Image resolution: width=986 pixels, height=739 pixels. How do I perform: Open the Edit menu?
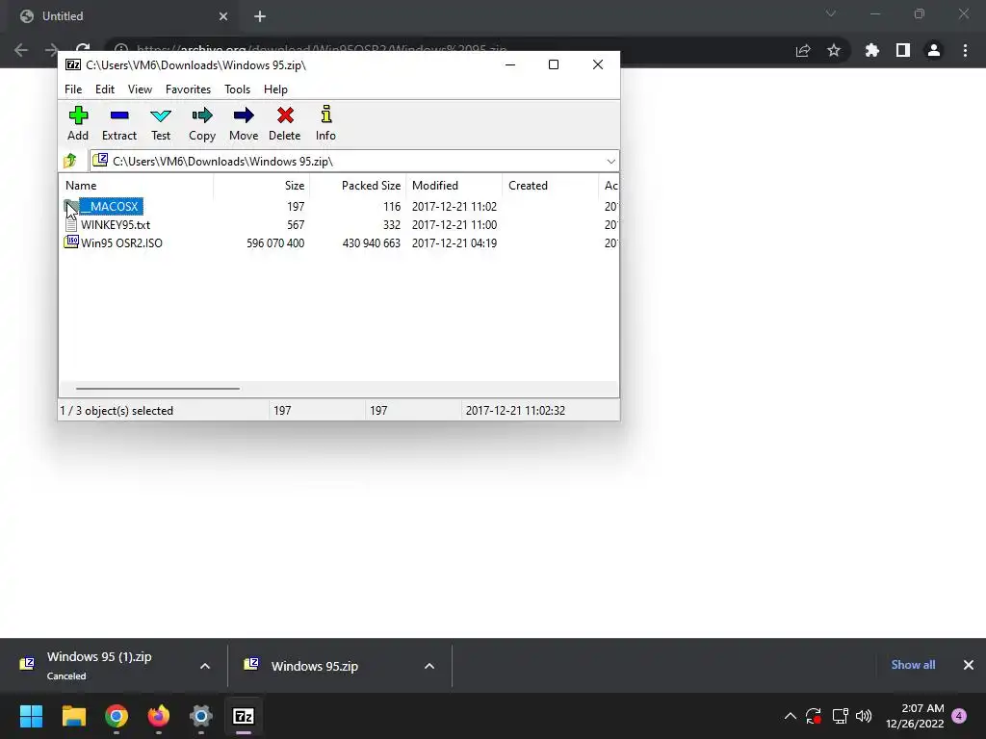pyautogui.click(x=104, y=89)
